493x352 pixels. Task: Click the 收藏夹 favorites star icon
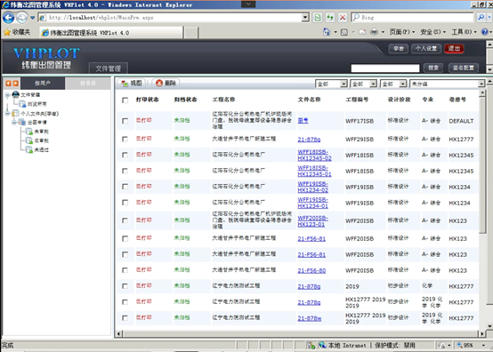point(7,32)
